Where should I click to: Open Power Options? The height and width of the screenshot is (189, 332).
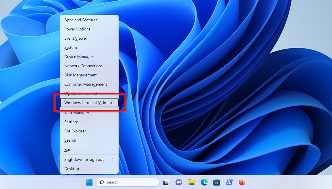click(77, 29)
